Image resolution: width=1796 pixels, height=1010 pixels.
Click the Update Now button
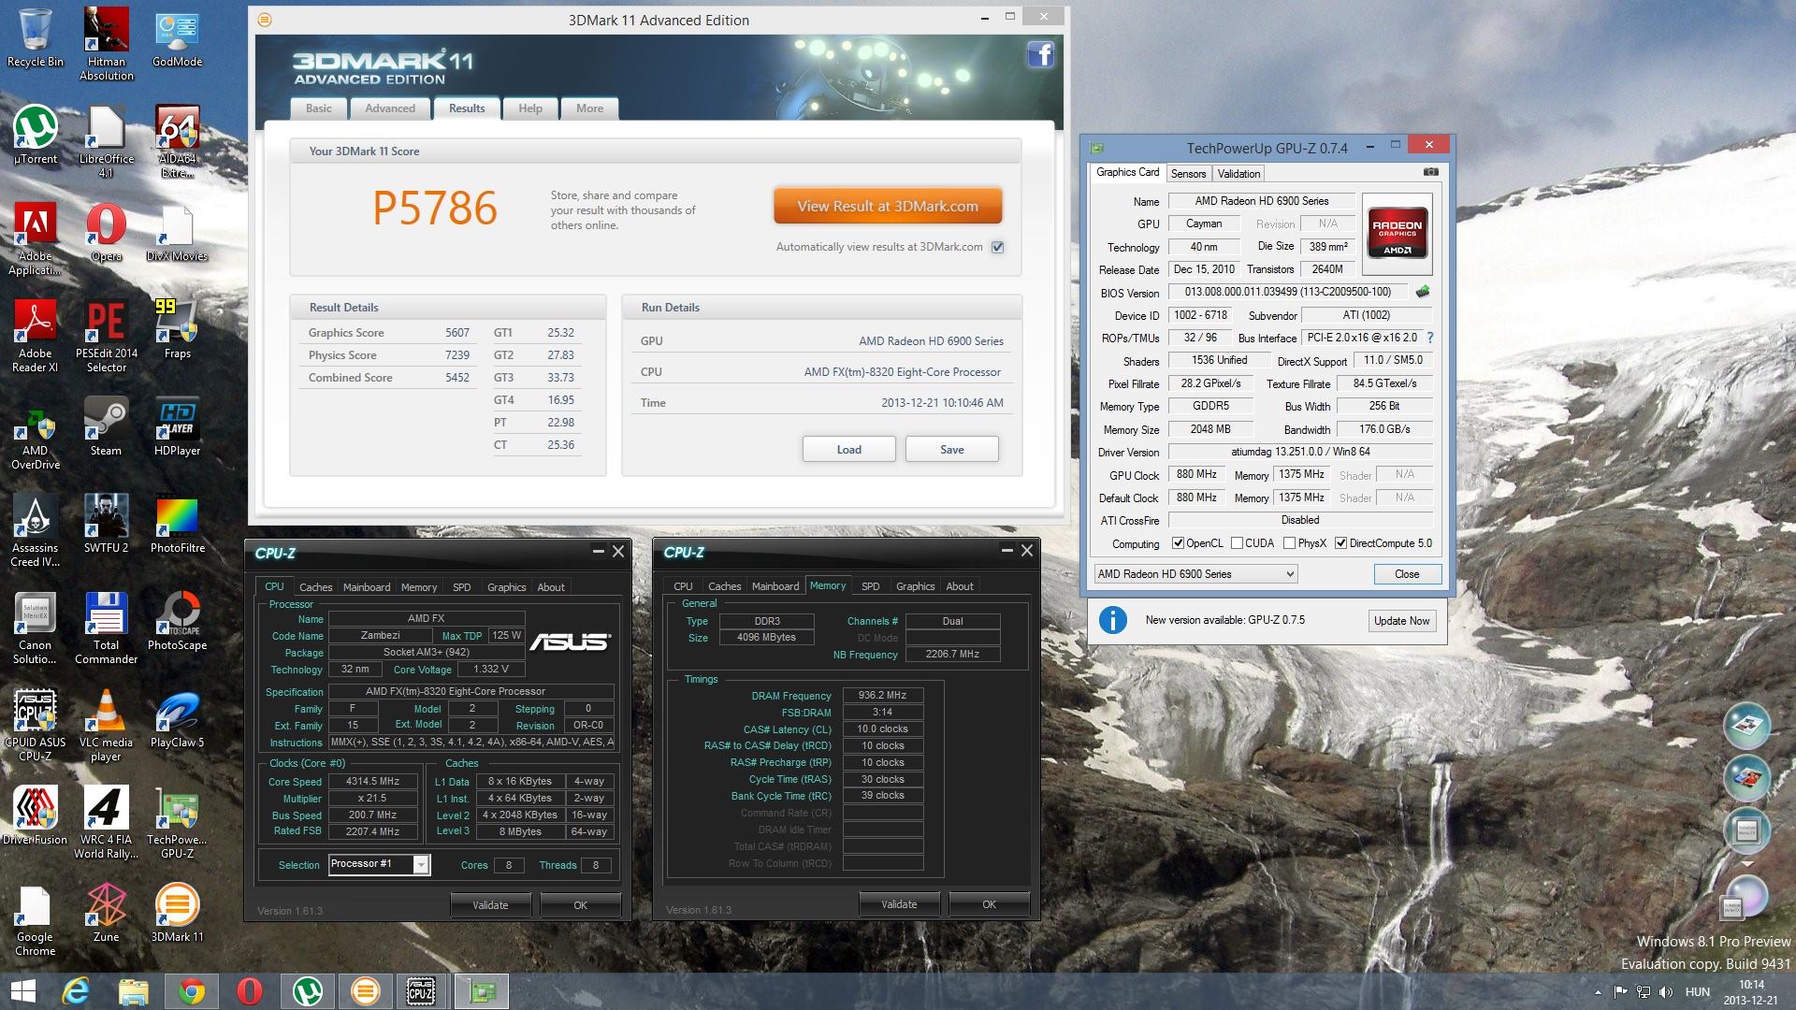(x=1400, y=621)
